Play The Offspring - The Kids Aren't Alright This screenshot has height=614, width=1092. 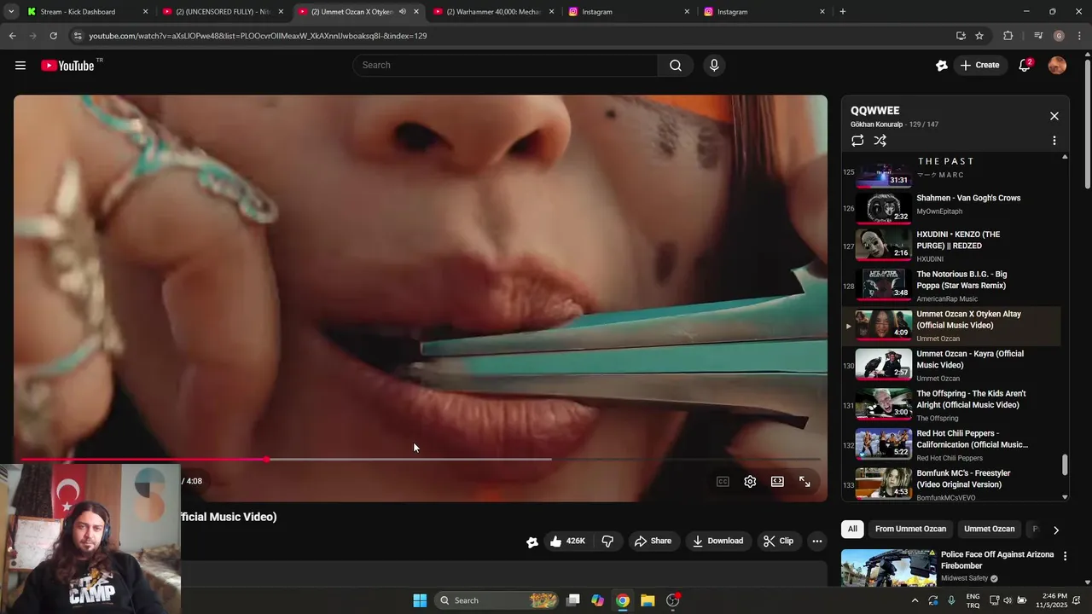click(x=951, y=405)
